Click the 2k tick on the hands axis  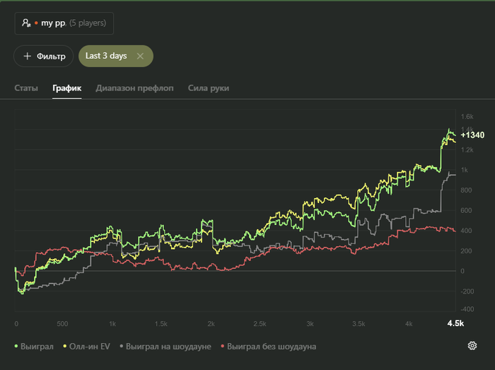(x=211, y=323)
